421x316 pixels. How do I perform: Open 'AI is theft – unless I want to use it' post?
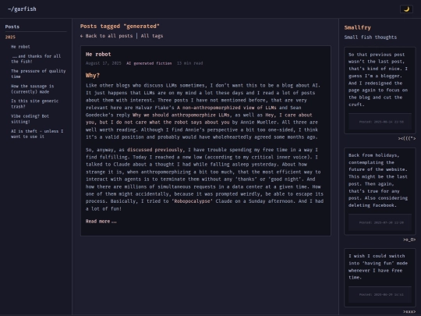(x=37, y=134)
